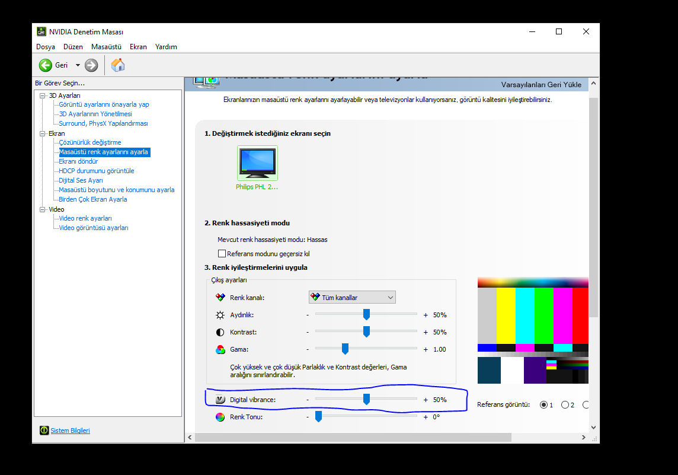The image size is (678, 475).
Task: Open Video renk ayarları
Action: click(x=85, y=218)
